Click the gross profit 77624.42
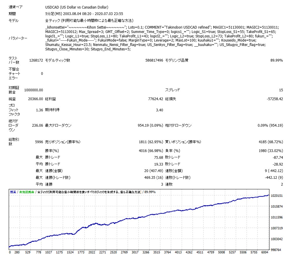Viewport: 287px width, 256px height. (x=156, y=99)
